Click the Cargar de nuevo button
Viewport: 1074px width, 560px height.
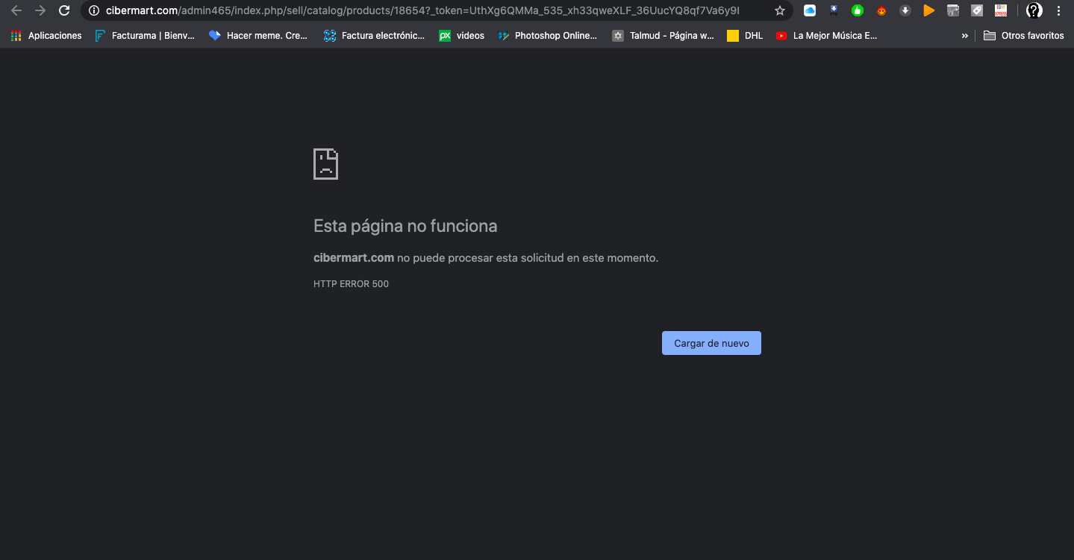coord(711,343)
